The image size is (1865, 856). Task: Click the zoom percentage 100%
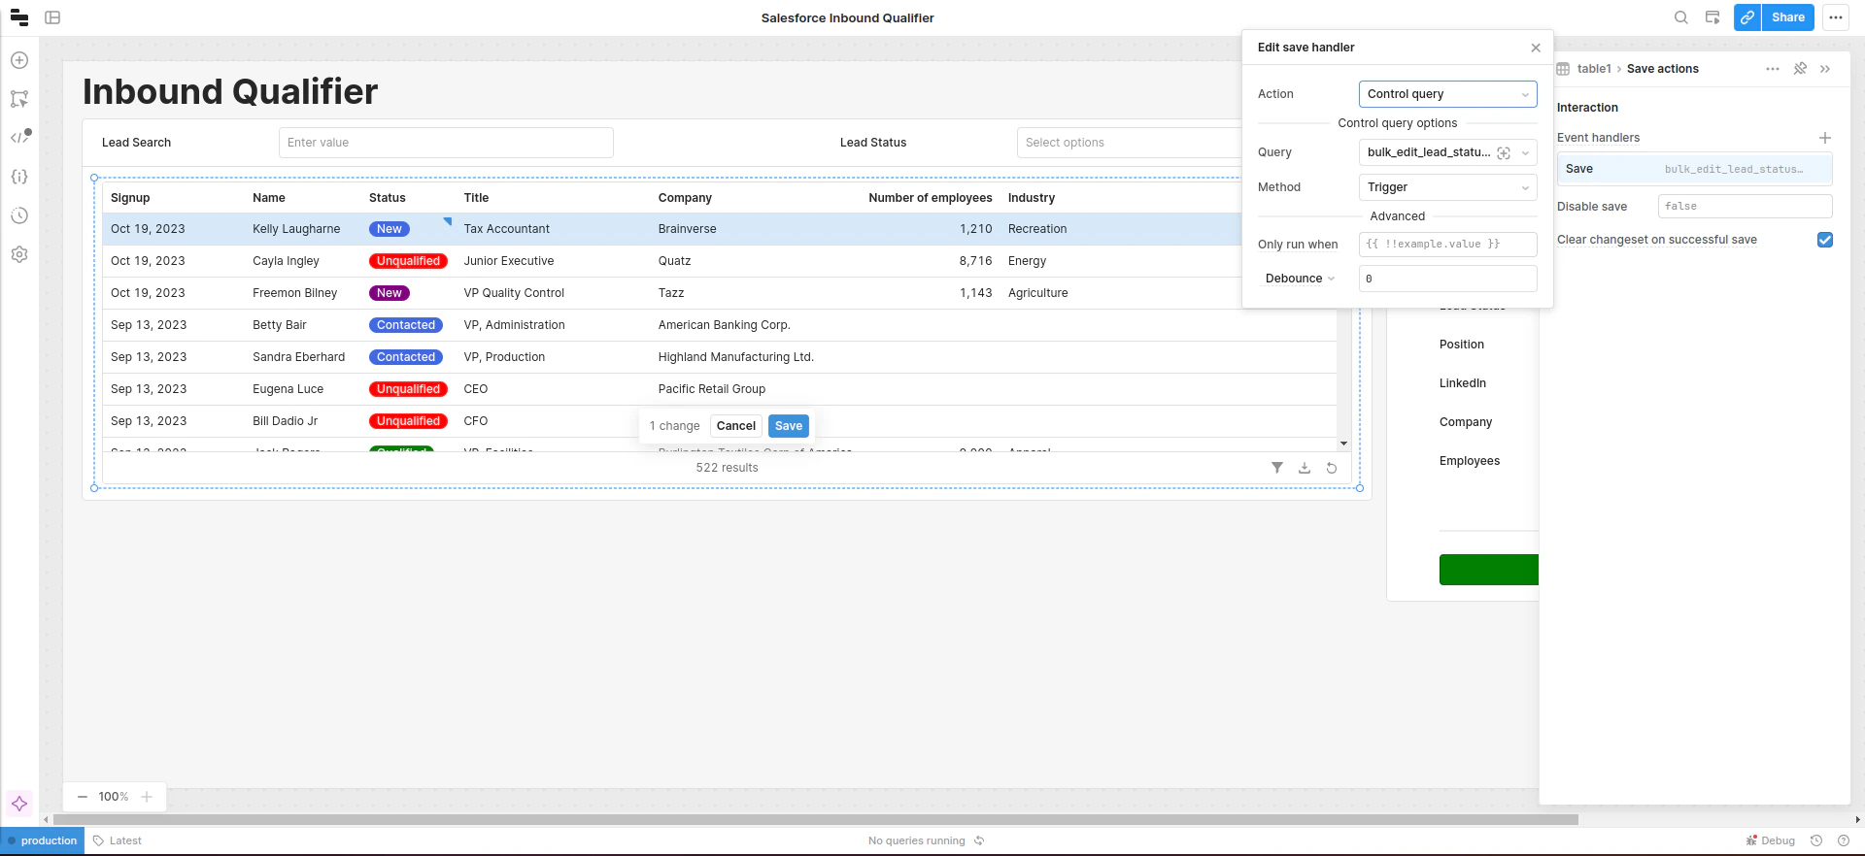click(x=114, y=797)
